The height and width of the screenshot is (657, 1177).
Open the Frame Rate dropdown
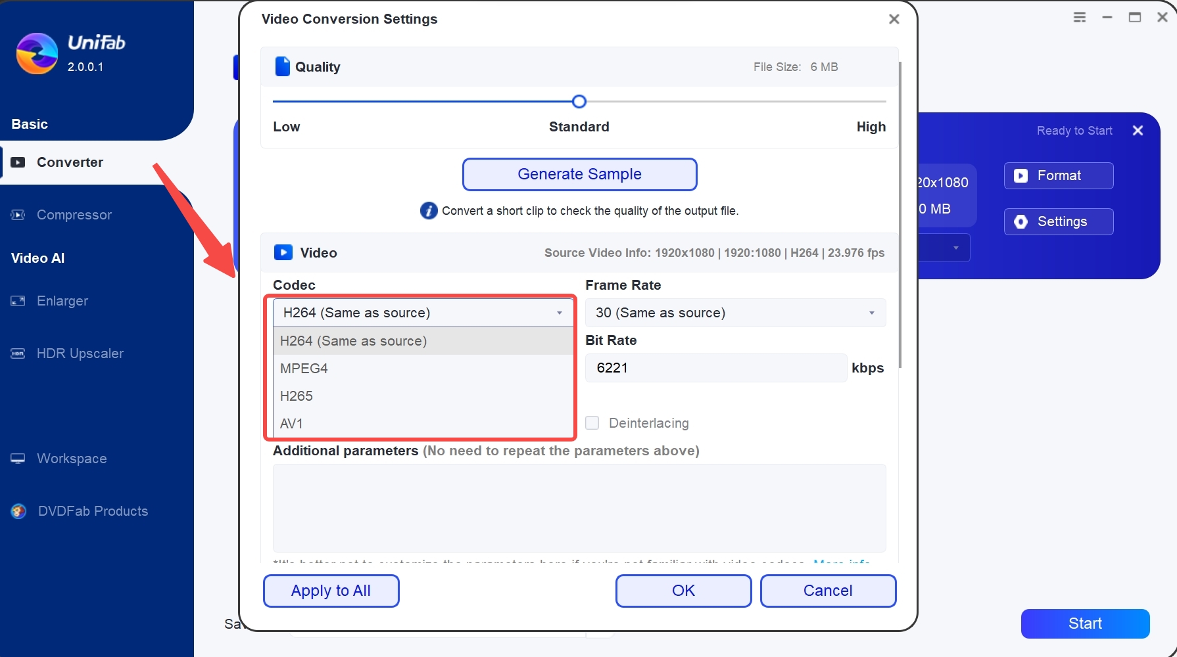click(734, 313)
